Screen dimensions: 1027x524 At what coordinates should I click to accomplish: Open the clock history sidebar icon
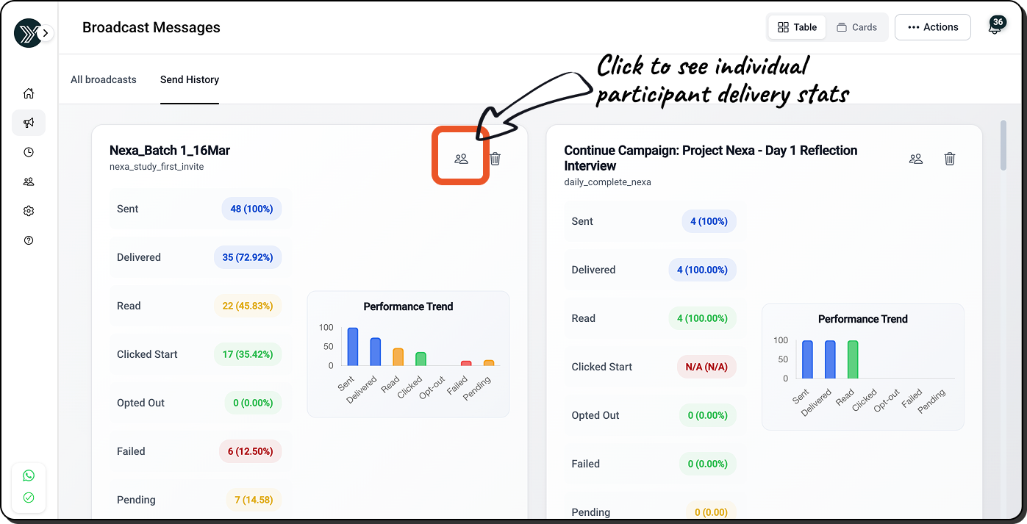29,152
